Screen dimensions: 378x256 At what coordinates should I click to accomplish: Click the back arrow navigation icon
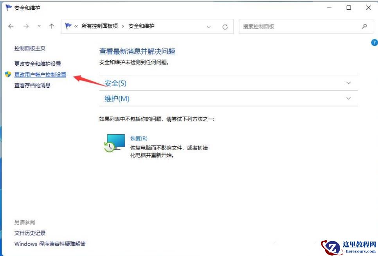11,26
